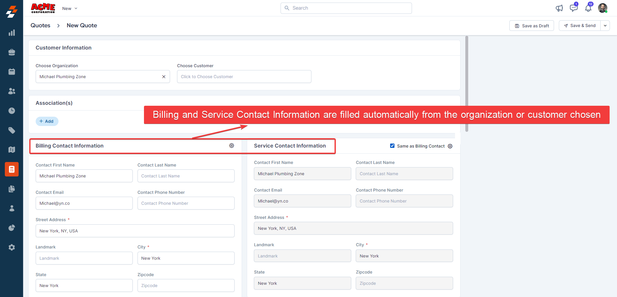
Task: Open the chat messages icon
Action: (x=574, y=8)
